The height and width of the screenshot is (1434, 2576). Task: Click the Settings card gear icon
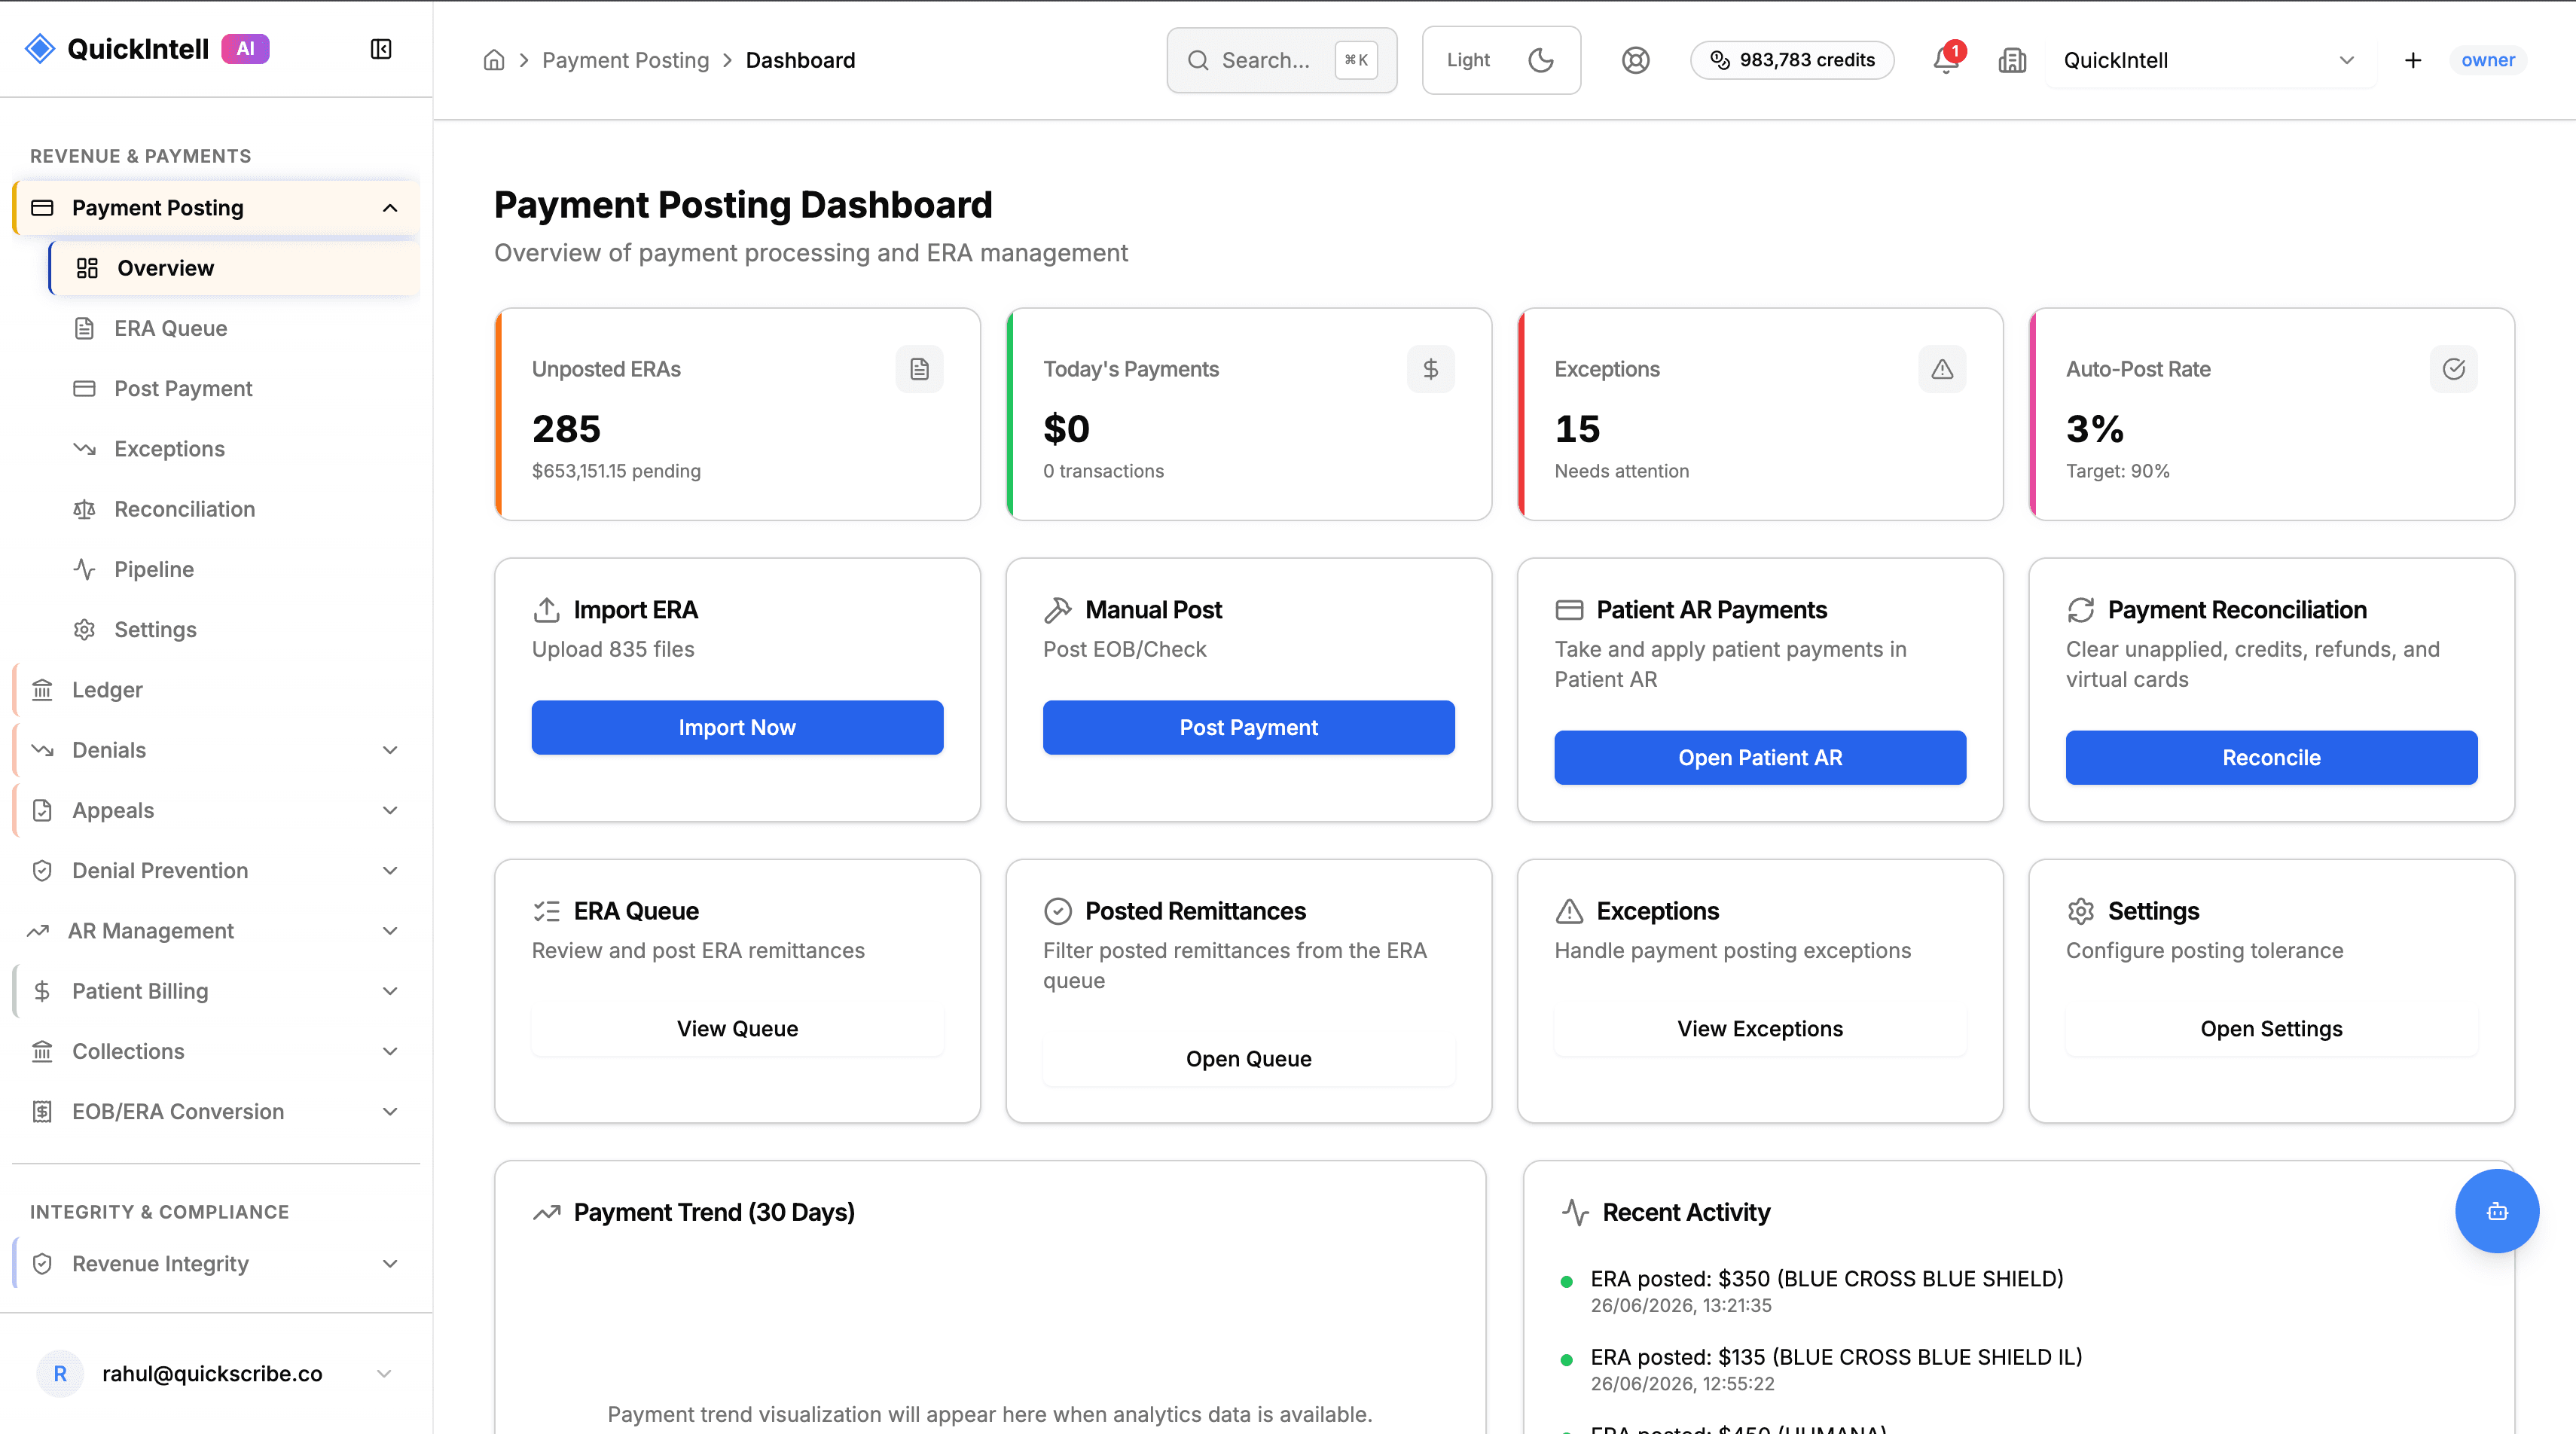(2080, 910)
